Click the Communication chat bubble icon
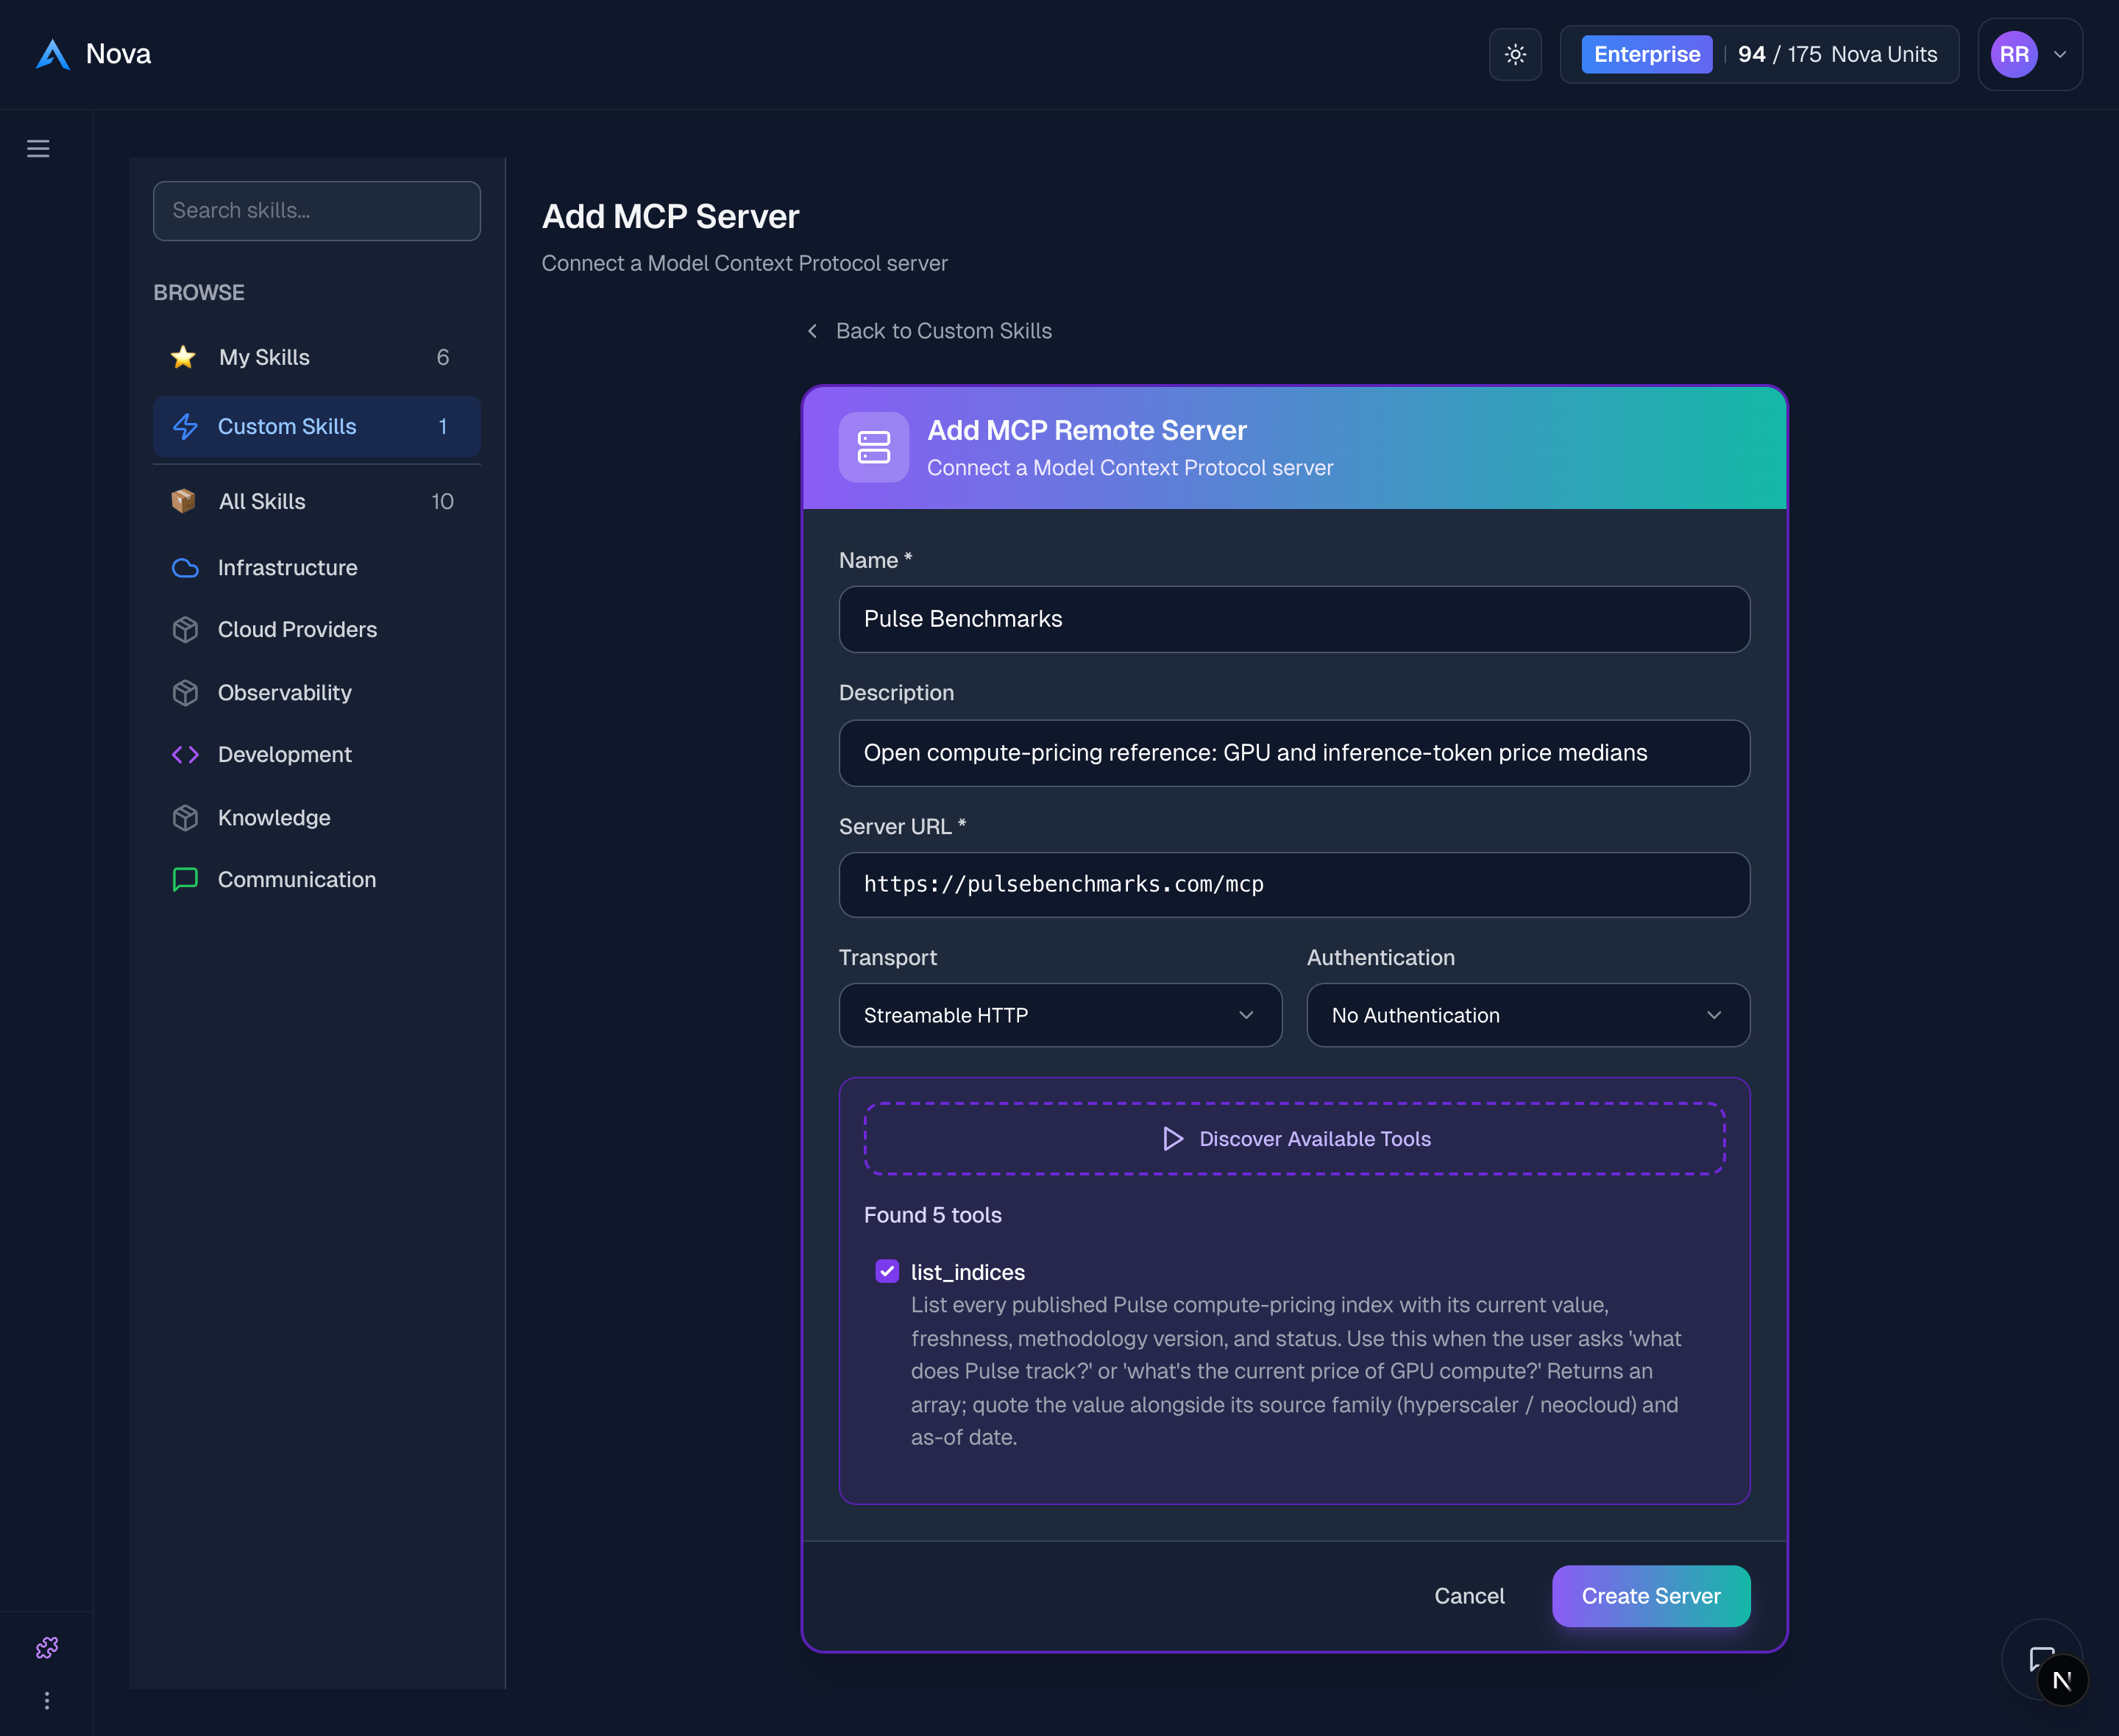 (185, 880)
